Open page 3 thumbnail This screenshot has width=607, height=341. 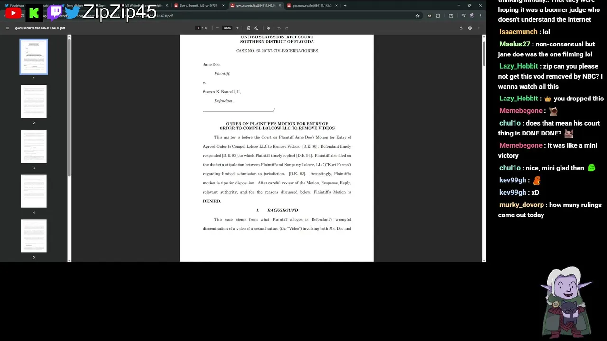click(34, 146)
